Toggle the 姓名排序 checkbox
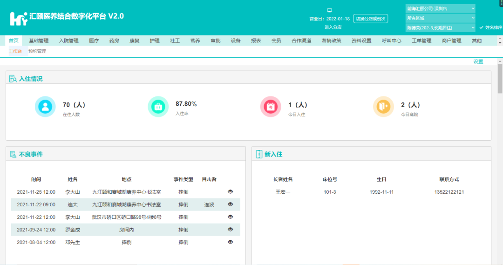Viewport: 503px width, 265px height. pyautogui.click(x=482, y=27)
